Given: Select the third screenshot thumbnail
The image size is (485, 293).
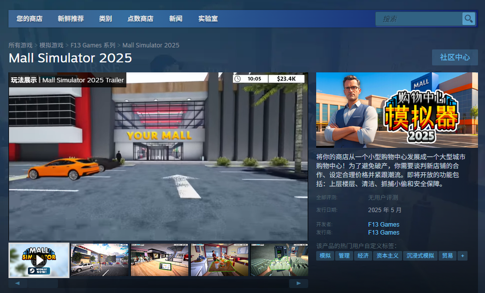Looking at the screenshot, I should click(159, 260).
